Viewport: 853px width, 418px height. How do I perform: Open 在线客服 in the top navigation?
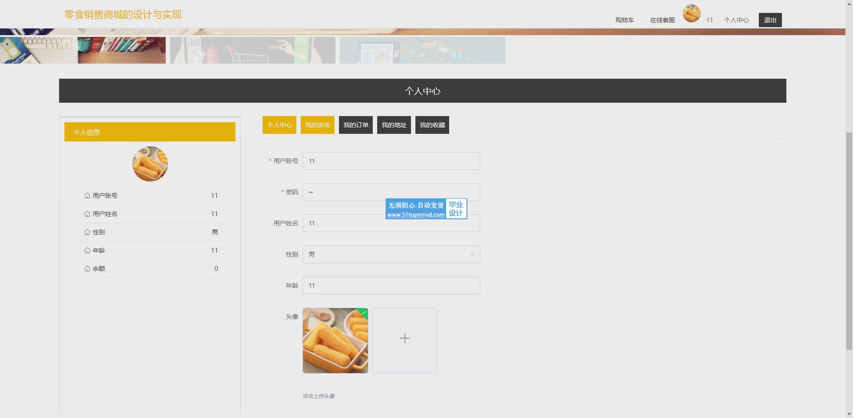[x=662, y=20]
